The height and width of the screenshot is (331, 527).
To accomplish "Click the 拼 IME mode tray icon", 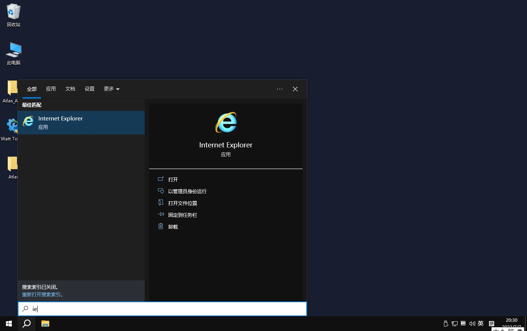I will click(x=492, y=324).
